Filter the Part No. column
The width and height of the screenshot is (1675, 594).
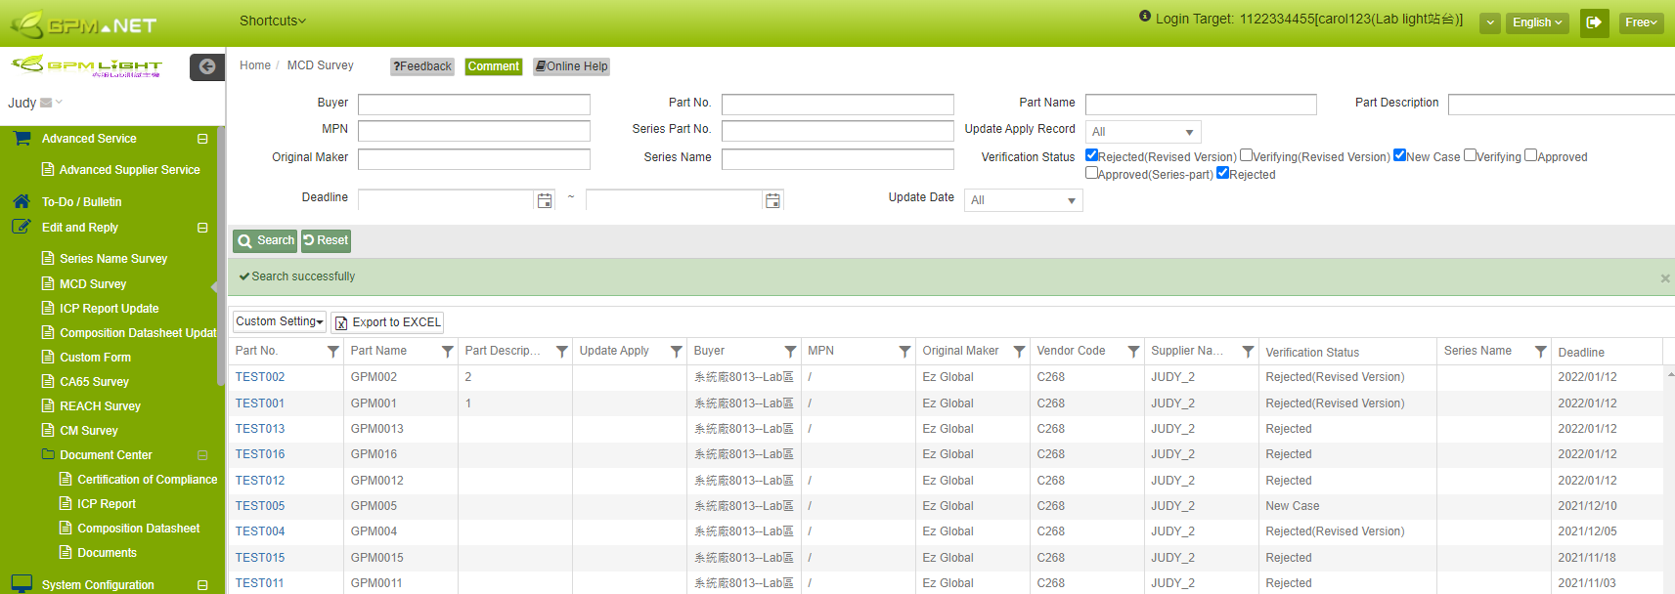(x=333, y=351)
